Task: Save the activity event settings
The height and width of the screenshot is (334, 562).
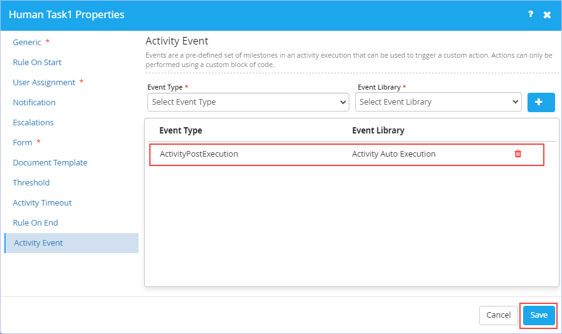Action: pyautogui.click(x=539, y=315)
